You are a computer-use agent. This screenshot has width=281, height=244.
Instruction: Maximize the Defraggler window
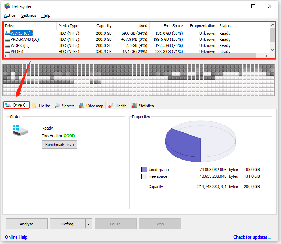pyautogui.click(x=253, y=6)
